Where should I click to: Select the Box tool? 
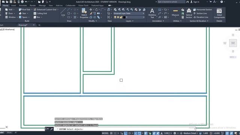coord(37,17)
